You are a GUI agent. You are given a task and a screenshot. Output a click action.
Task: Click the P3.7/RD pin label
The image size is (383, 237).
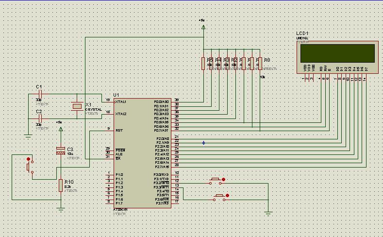pyautogui.click(x=162, y=203)
